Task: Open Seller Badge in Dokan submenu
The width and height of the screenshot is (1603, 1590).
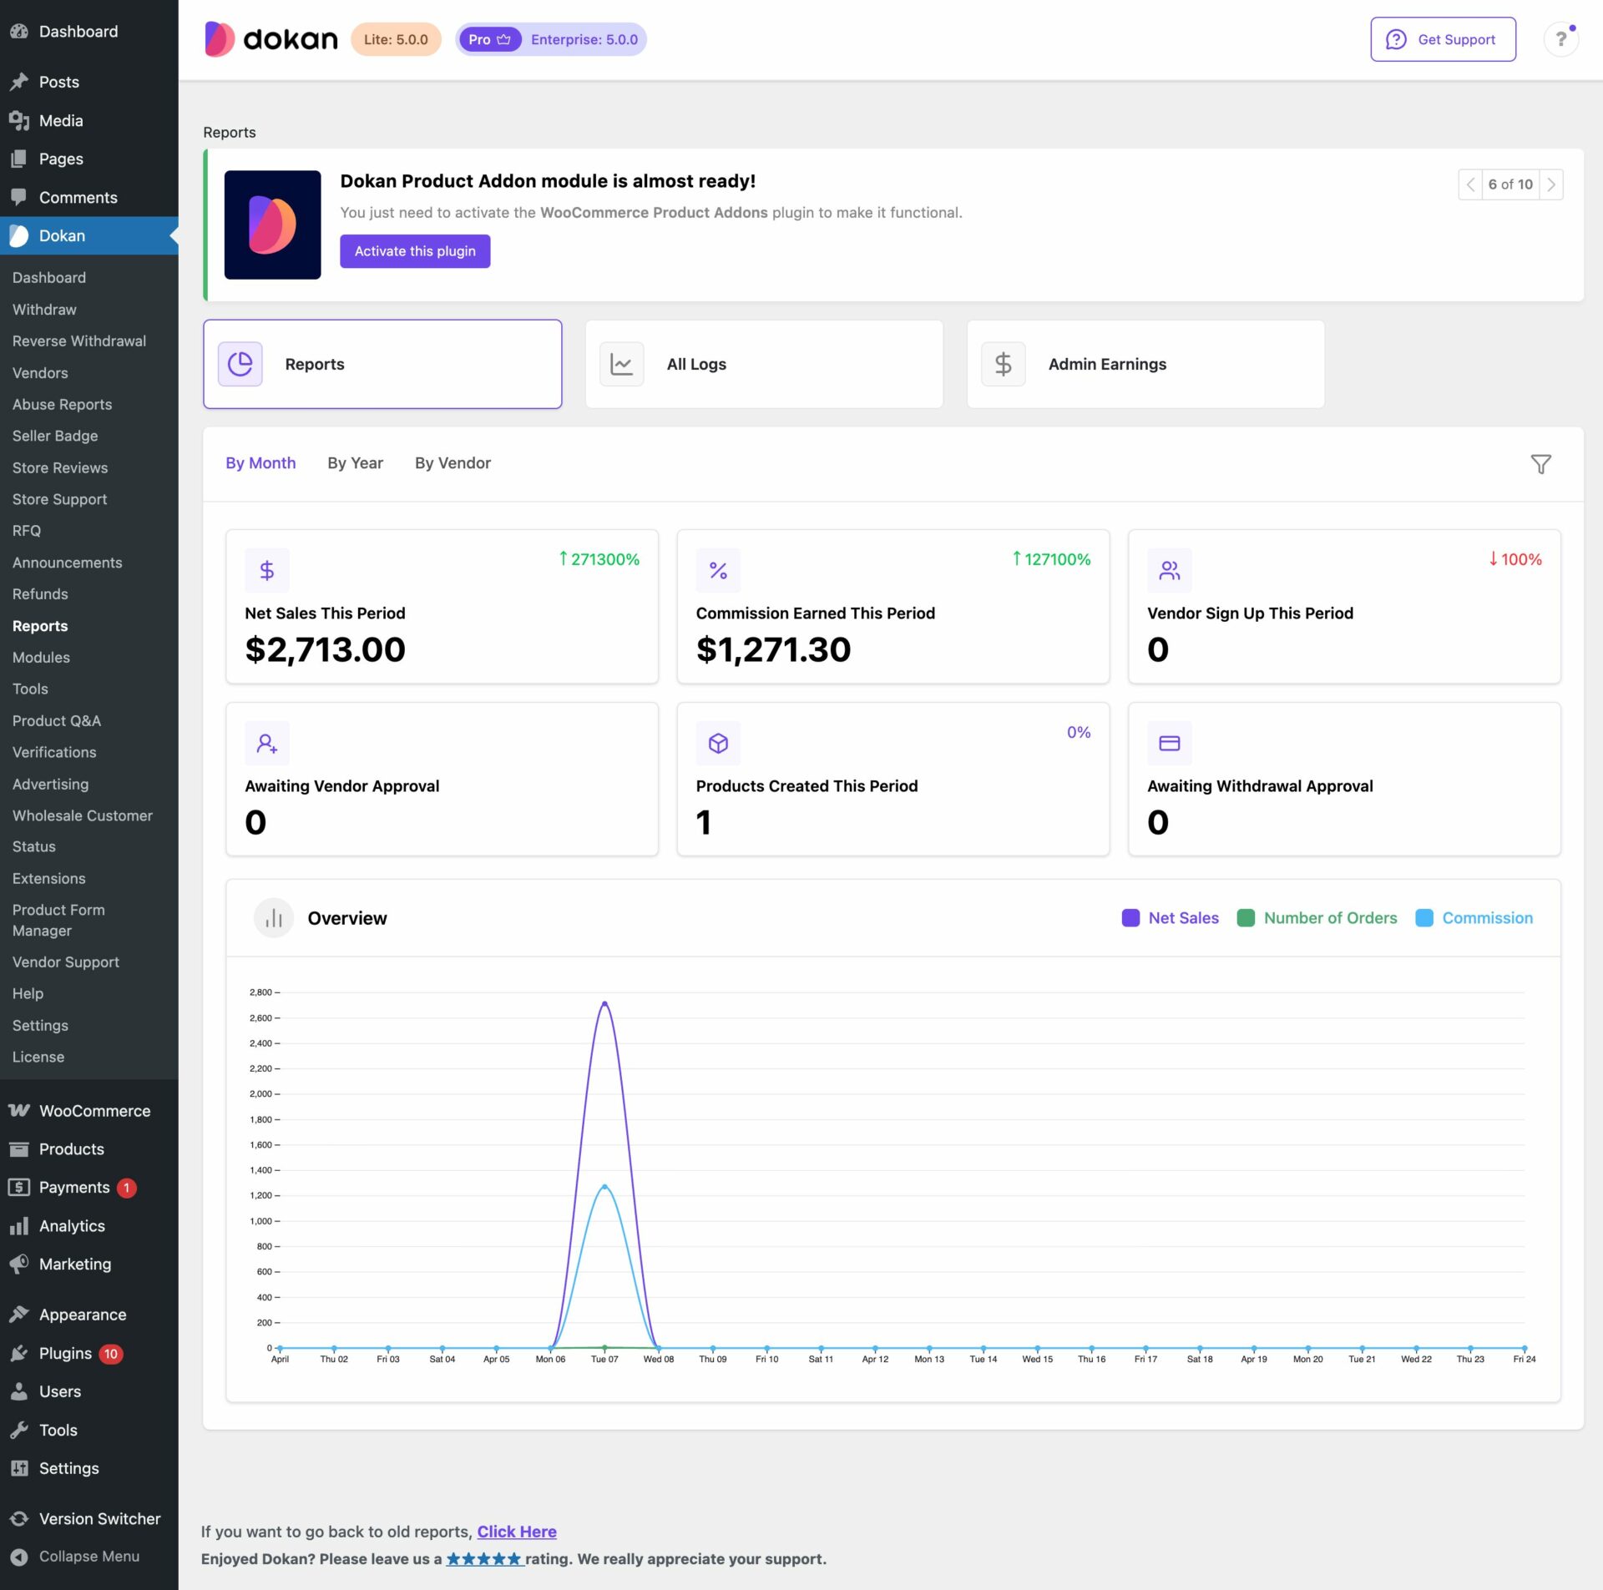Action: (x=55, y=437)
